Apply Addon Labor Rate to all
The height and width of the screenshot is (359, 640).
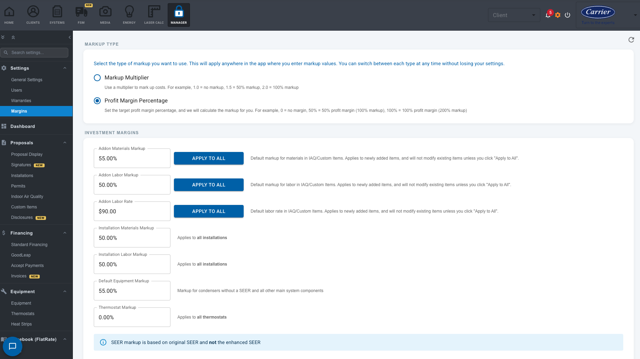(x=209, y=211)
